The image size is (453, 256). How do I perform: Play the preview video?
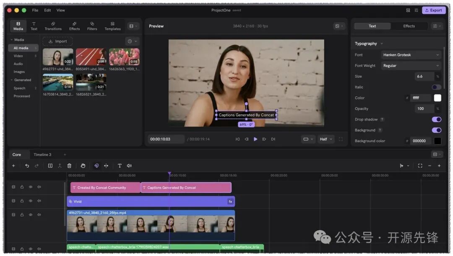click(x=255, y=139)
